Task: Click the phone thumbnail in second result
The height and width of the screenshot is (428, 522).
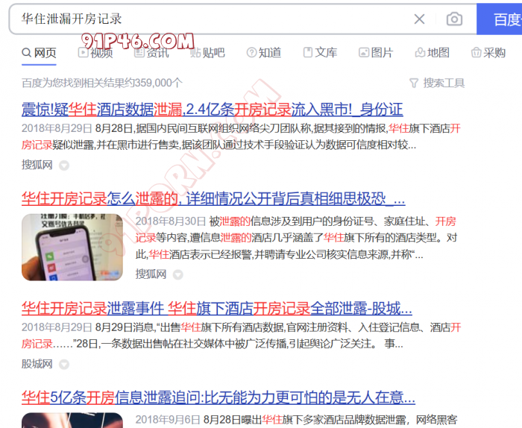Action: pos(72,247)
